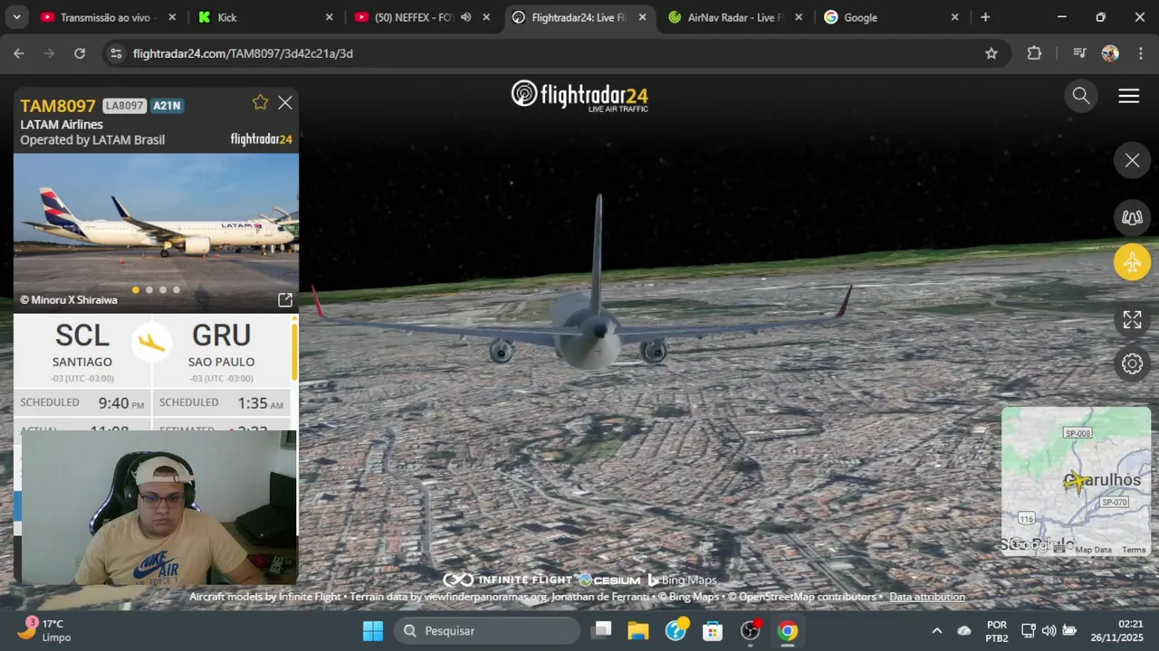The height and width of the screenshot is (651, 1159).
Task: Toggle the cockpit view binoculars icon
Action: coord(1132,217)
